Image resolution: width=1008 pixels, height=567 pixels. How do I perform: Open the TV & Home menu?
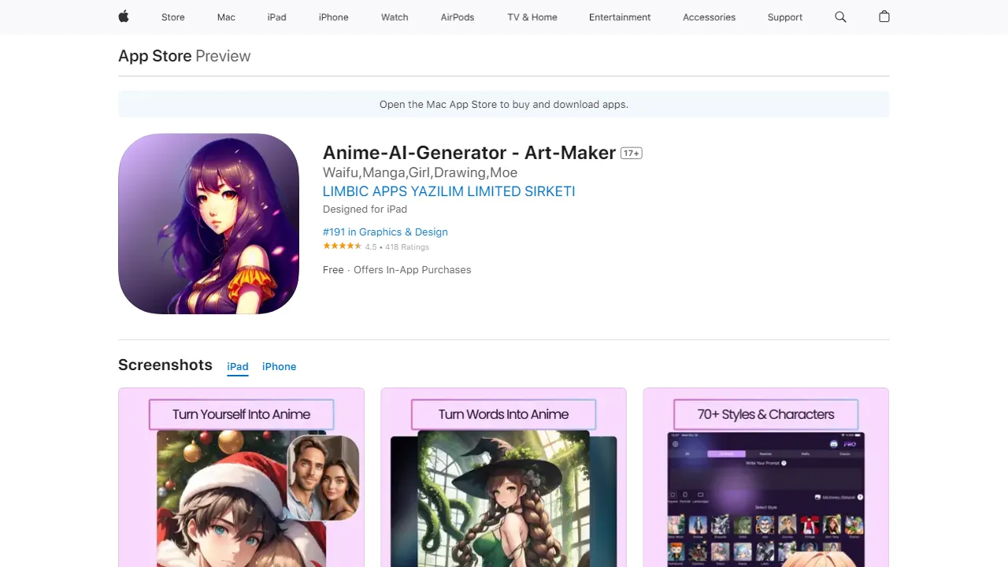click(532, 17)
